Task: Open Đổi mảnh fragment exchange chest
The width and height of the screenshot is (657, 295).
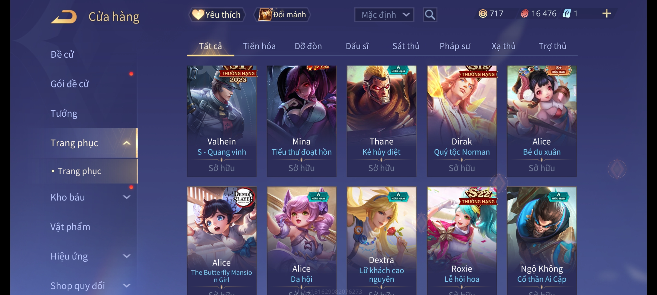Action: (x=282, y=14)
